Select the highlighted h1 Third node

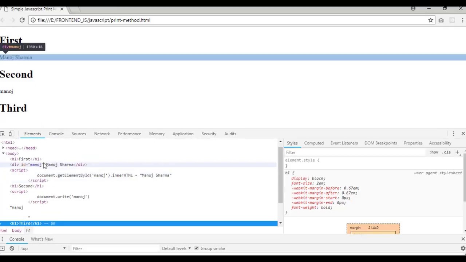pyautogui.click(x=138, y=223)
